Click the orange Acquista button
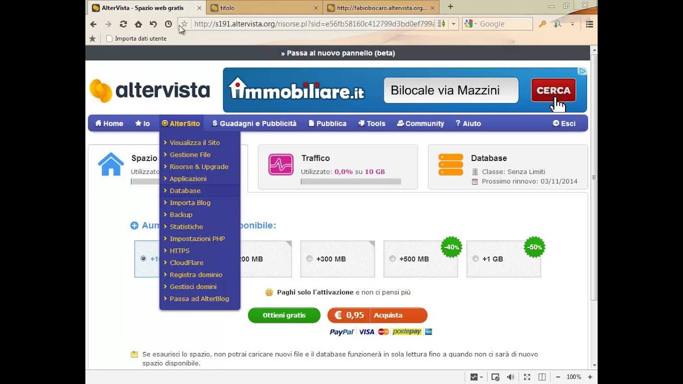Image resolution: width=683 pixels, height=384 pixels. (377, 315)
